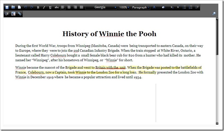
Task: Decrease the paragraph indent
Action: pos(197,7)
